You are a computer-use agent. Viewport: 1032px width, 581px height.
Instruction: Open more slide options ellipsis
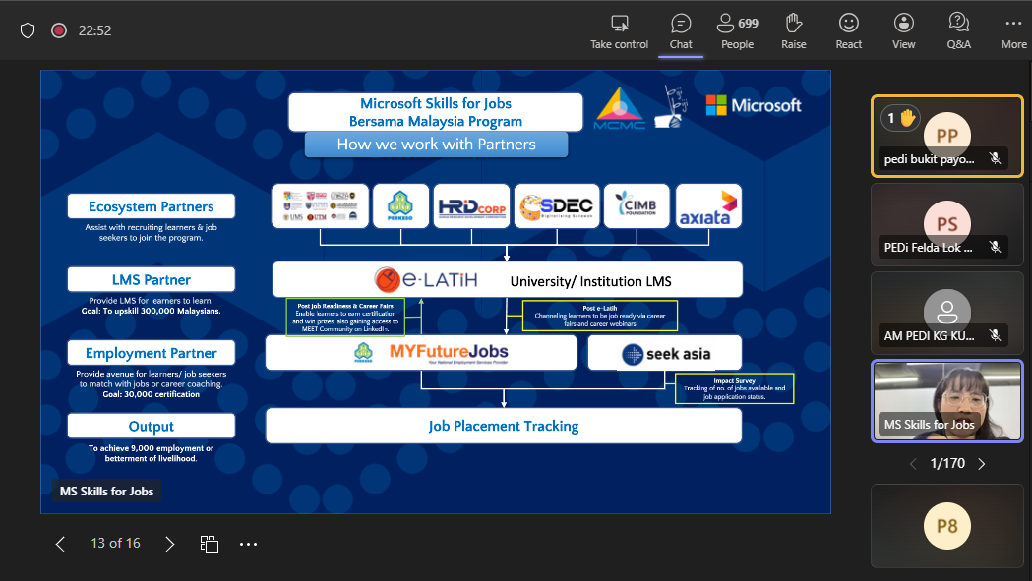point(248,544)
